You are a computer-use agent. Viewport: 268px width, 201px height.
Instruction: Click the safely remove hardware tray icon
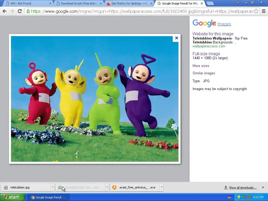pos(244,197)
